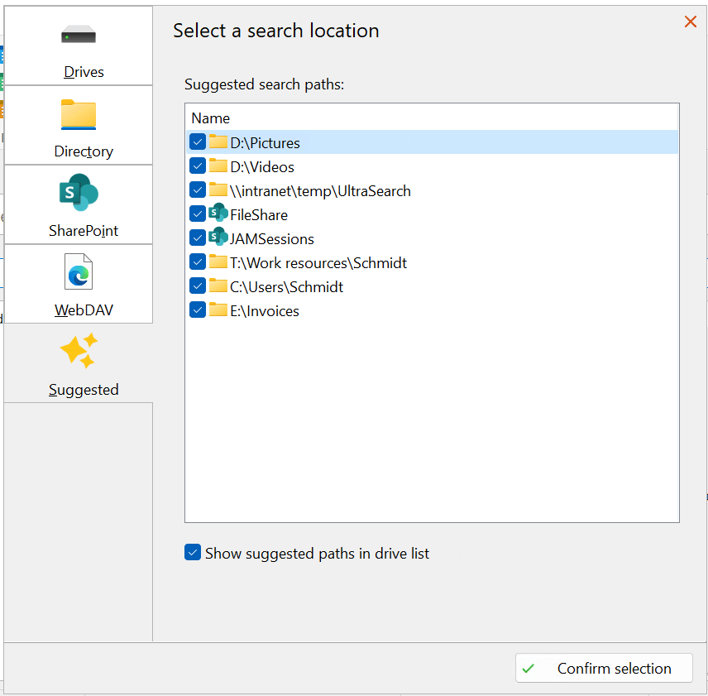708x696 pixels.
Task: Click the FileShare SharePoint icon
Action: click(218, 214)
